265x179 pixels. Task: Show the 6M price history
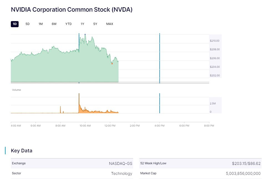(54, 24)
